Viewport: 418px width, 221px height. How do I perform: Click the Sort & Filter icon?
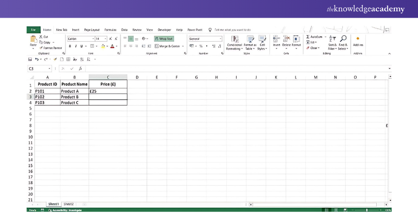tap(332, 39)
